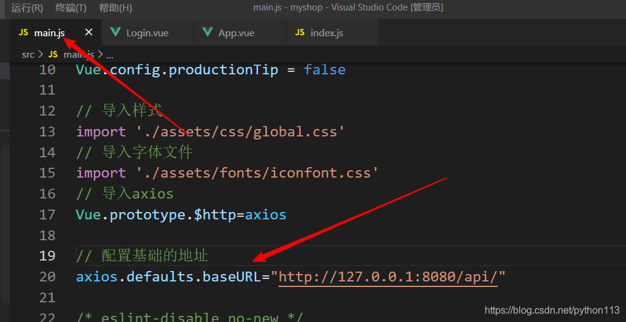626x322 pixels.
Task: Click the Vue icon on App.vue tab
Action: point(208,33)
